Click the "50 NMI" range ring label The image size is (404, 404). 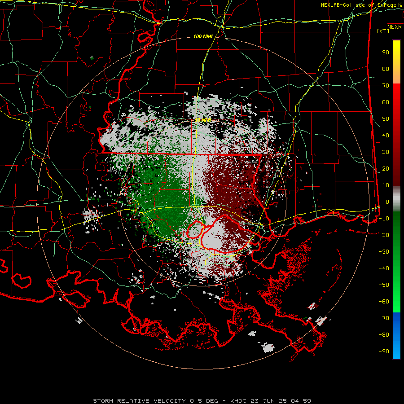coord(203,120)
